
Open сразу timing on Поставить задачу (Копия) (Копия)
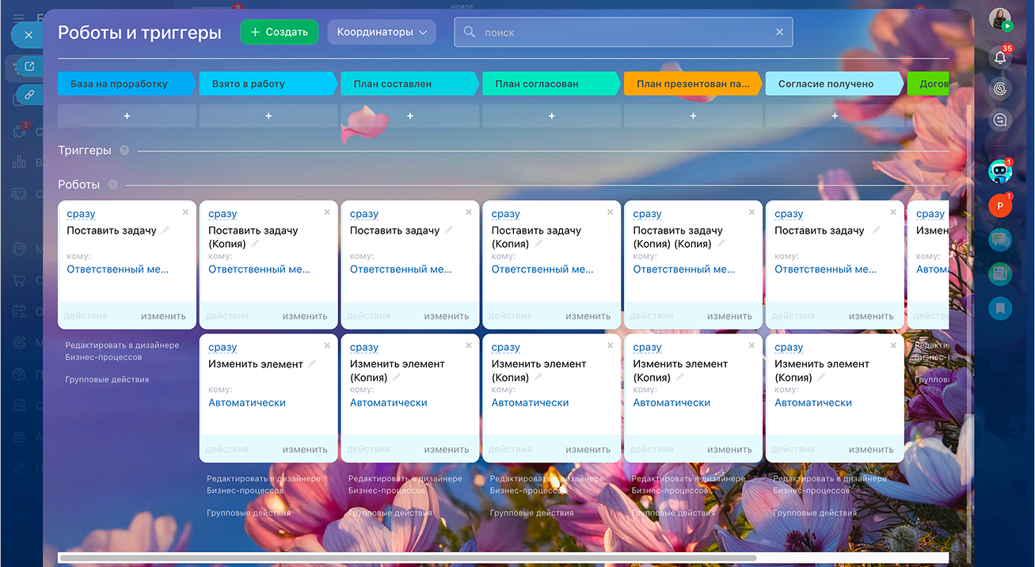click(x=647, y=214)
